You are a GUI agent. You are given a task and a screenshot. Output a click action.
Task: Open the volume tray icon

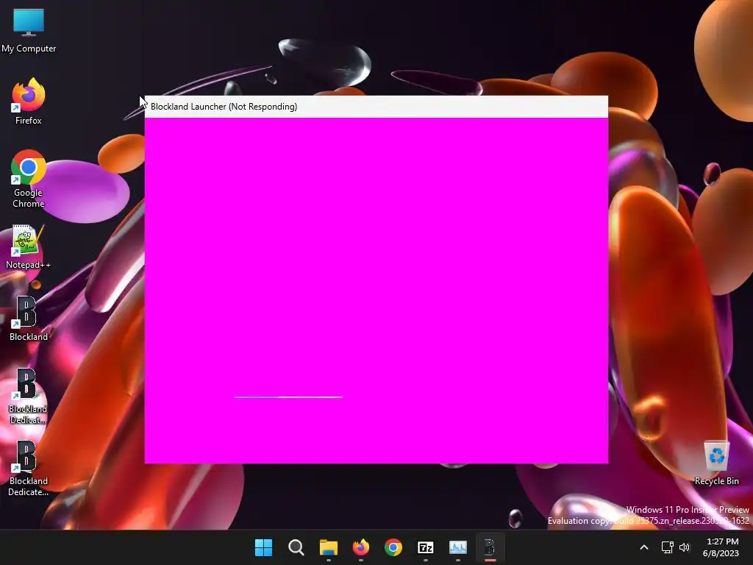(685, 547)
